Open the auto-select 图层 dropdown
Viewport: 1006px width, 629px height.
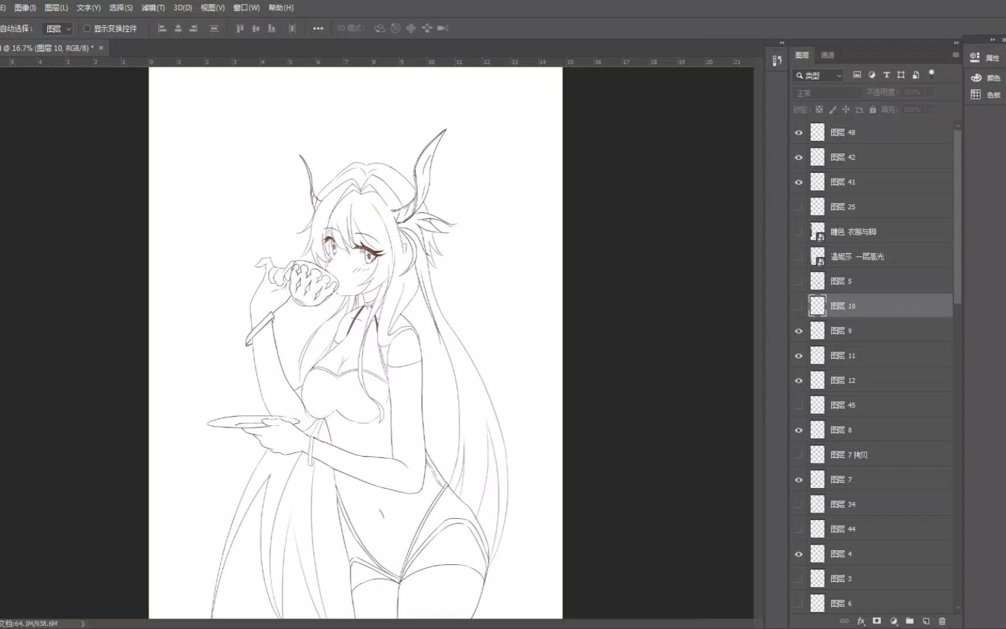pyautogui.click(x=59, y=29)
